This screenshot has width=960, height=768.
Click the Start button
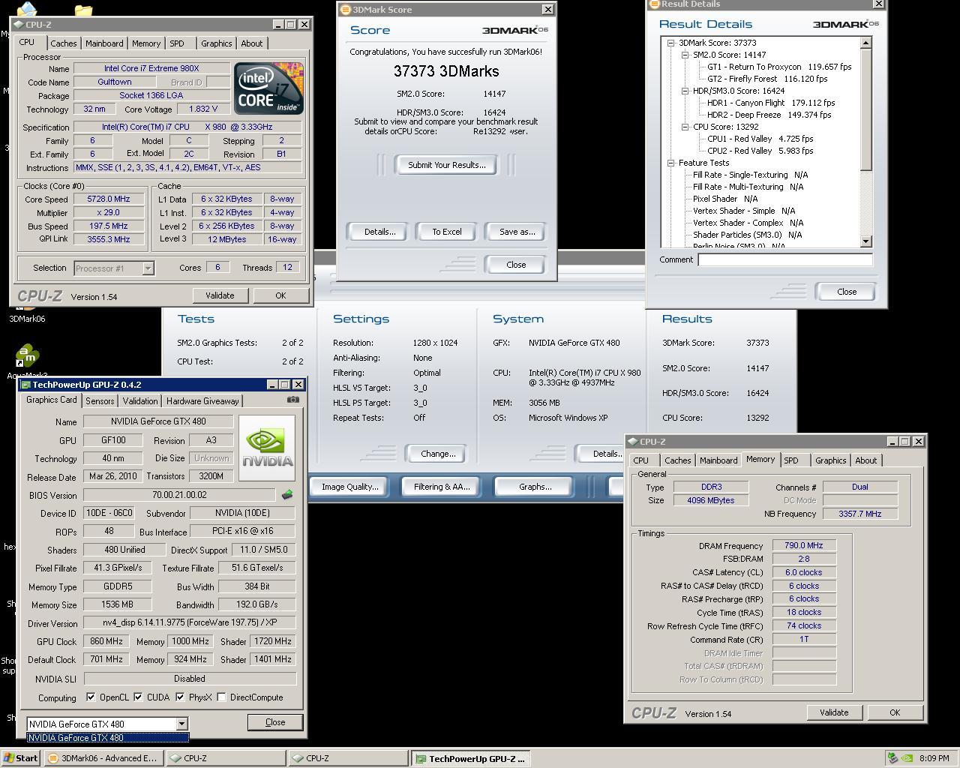20,758
